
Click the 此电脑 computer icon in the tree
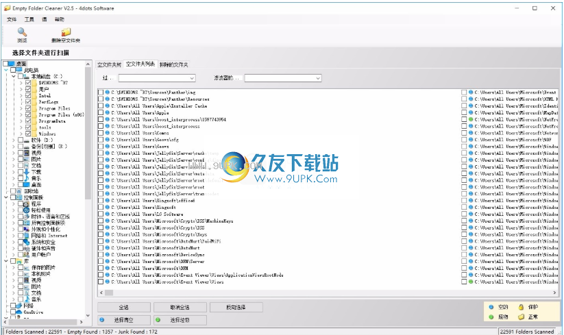[20, 70]
